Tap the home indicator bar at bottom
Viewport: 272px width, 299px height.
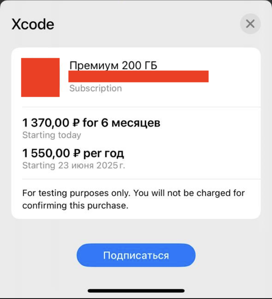136,291
